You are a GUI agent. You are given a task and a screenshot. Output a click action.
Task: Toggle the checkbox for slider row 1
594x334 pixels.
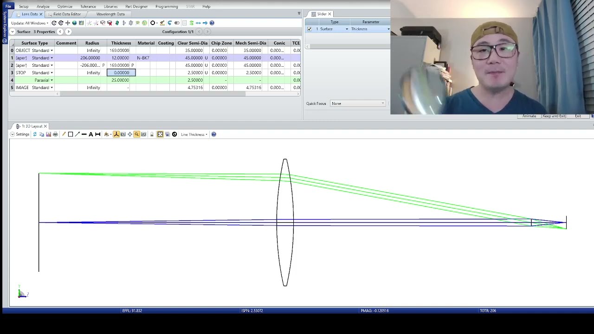pos(310,29)
